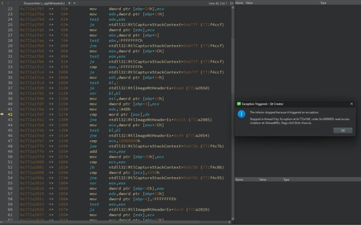Viewport: 361px width, 225px height.
Task: Click 'test bl,bl' on line 45
Action: point(105,130)
